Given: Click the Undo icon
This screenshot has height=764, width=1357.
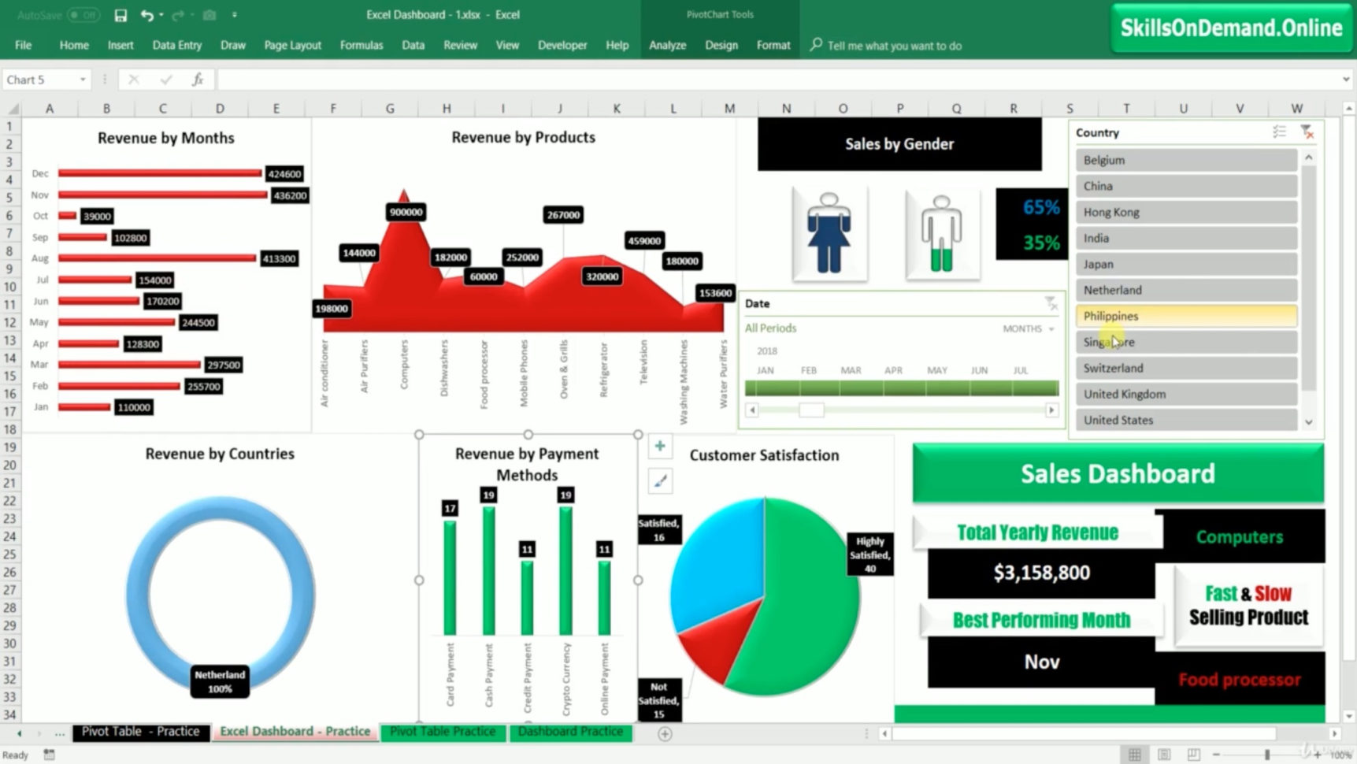Looking at the screenshot, I should tap(146, 14).
